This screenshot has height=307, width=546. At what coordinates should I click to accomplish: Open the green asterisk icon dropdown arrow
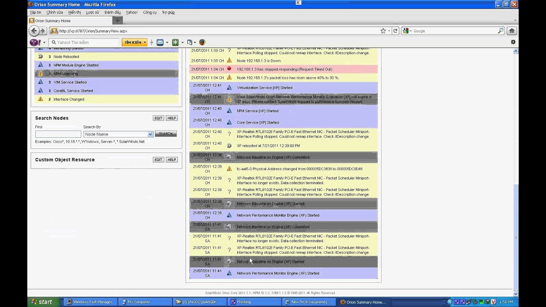point(182,42)
